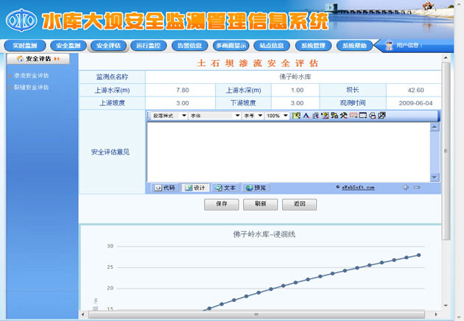Screen dimensions: 464x321
Task: Open the insert image component icon
Action: (325, 116)
